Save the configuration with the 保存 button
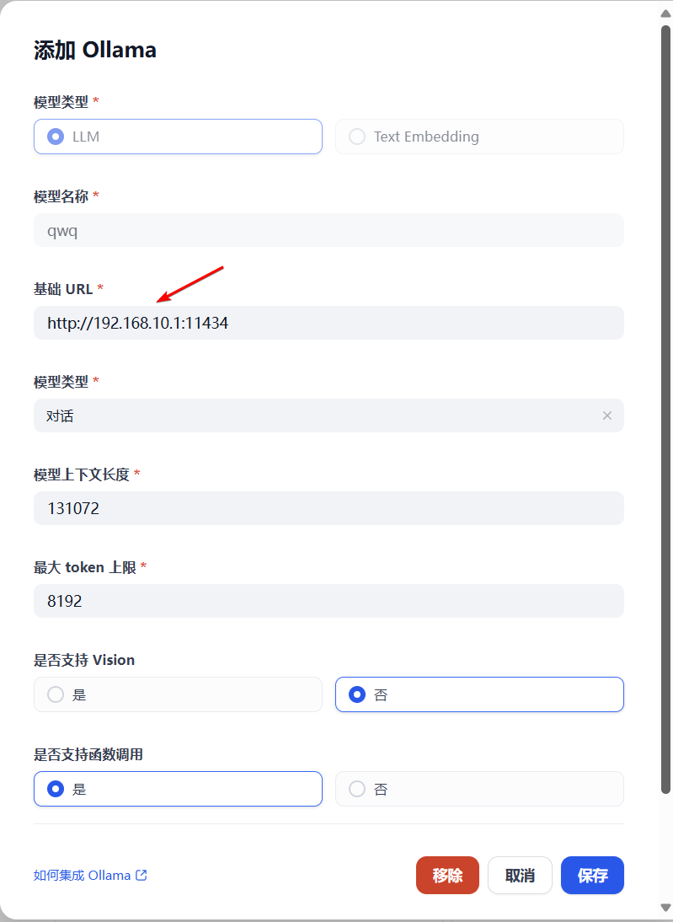673x922 pixels. pyautogui.click(x=592, y=875)
